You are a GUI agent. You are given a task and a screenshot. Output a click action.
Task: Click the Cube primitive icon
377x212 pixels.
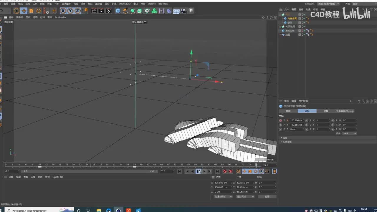point(118,11)
